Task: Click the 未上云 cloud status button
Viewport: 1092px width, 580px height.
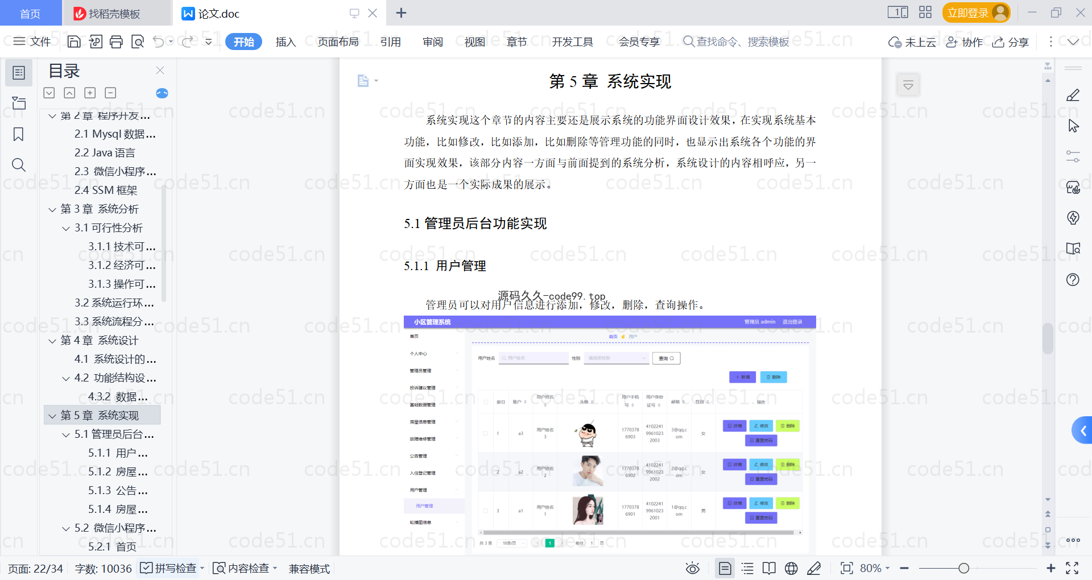Action: click(912, 42)
